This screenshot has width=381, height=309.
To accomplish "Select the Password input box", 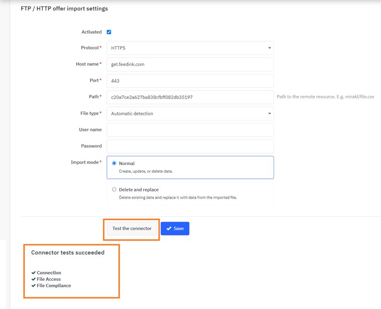I will click(190, 146).
